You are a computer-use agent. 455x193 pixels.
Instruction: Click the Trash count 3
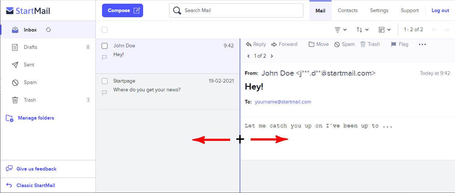[88, 100]
